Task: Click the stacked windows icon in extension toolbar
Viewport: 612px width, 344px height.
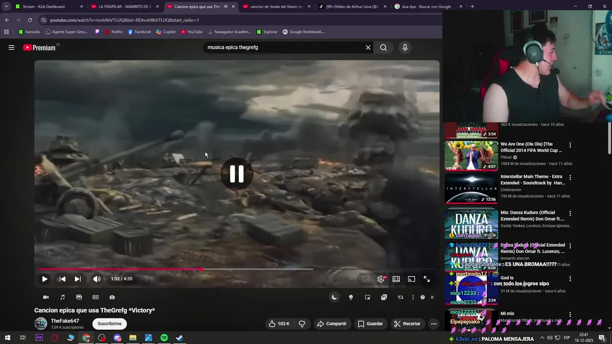Action: [x=384, y=297]
